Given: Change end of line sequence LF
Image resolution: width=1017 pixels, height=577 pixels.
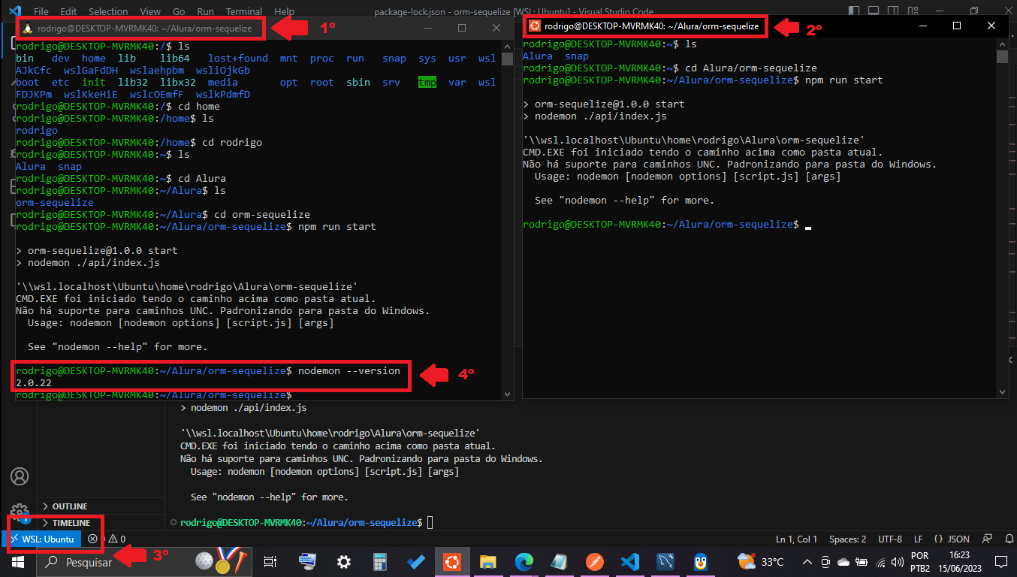Looking at the screenshot, I should [x=918, y=539].
